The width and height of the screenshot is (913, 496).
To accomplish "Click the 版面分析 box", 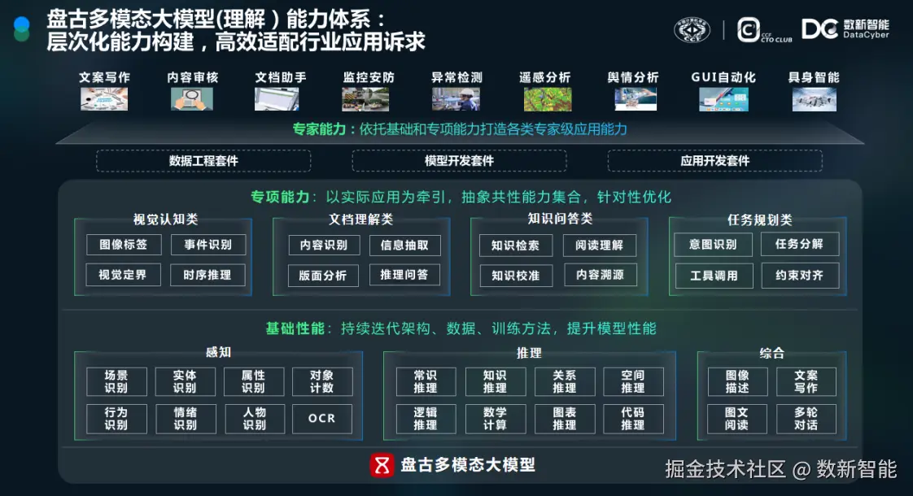I will (323, 276).
